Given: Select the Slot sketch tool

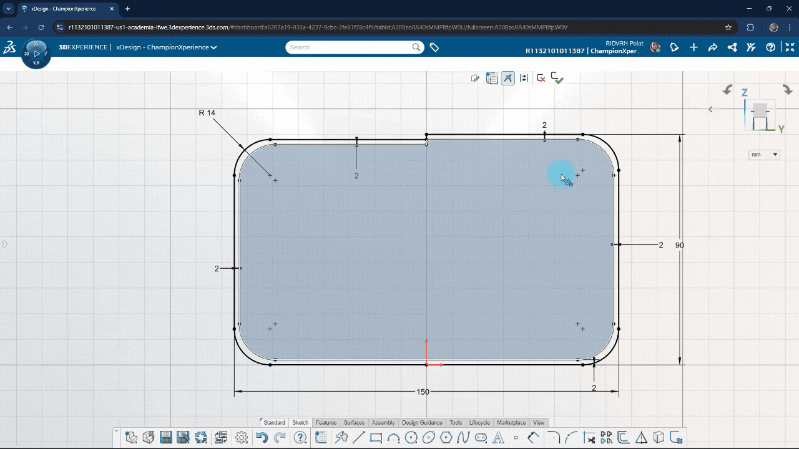Looking at the screenshot, I should tap(481, 437).
